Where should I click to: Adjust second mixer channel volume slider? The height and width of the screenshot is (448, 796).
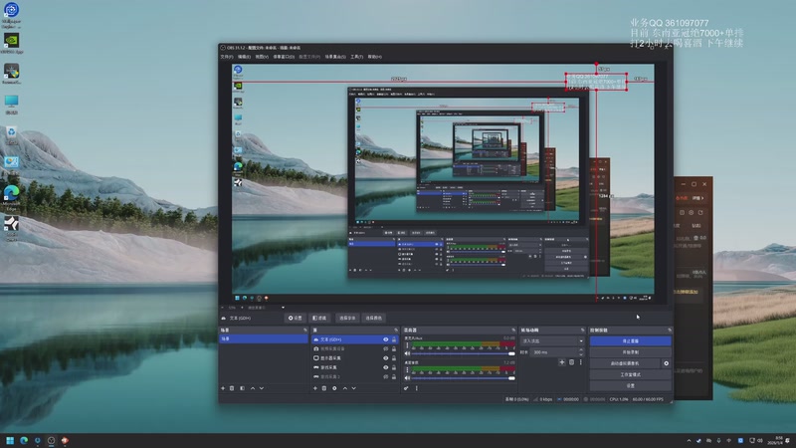click(x=463, y=378)
